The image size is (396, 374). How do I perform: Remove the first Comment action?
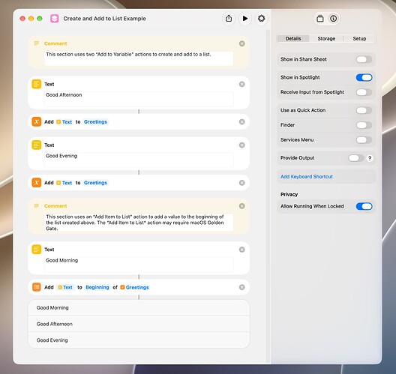(x=242, y=43)
